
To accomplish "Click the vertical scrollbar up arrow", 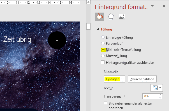I will pos(88,2).
